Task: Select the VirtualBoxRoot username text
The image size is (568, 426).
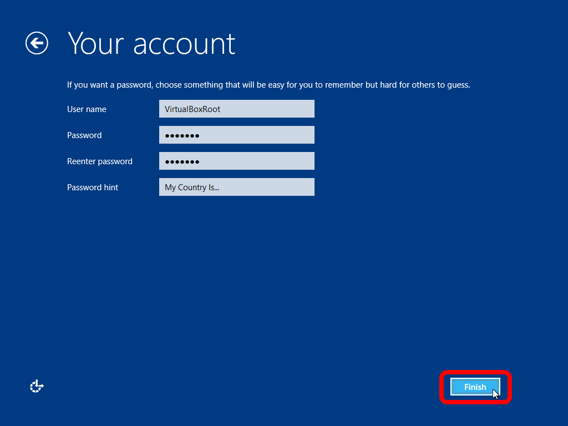Action: (191, 109)
